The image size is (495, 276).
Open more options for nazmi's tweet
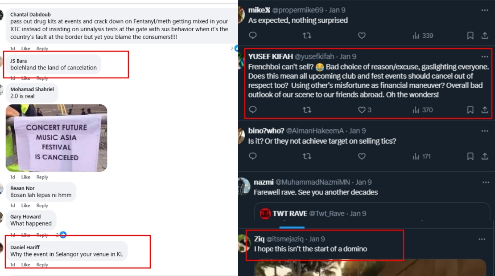point(485,182)
